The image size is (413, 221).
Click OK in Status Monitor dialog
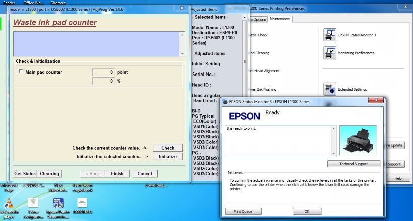pos(307,211)
